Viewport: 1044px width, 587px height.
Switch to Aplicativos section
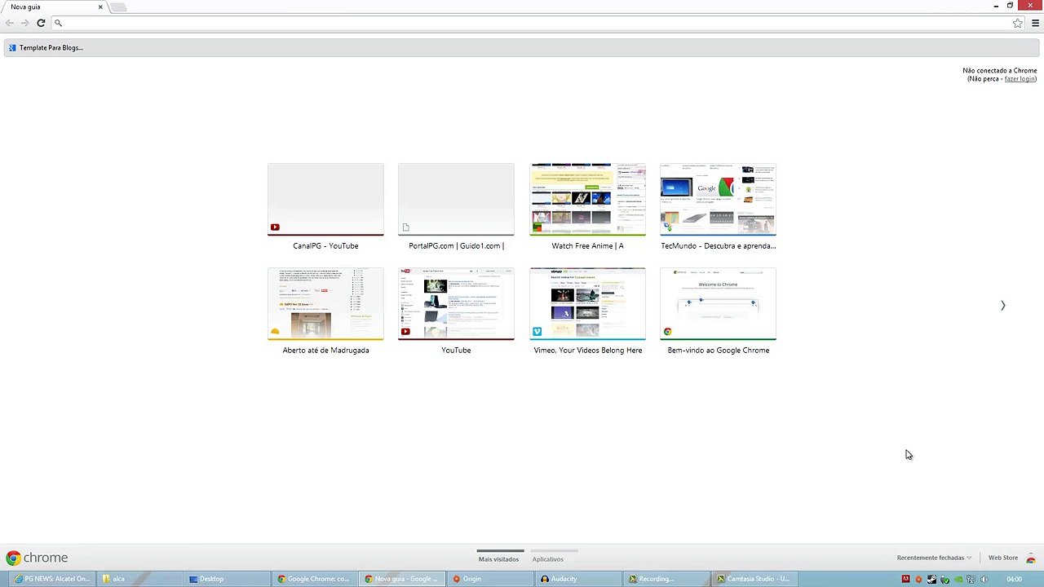pyautogui.click(x=547, y=559)
